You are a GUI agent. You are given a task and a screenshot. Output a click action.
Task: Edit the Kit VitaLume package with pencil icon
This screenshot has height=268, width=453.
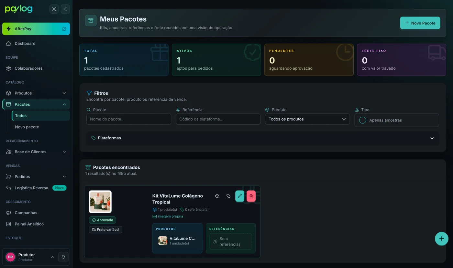[240, 196]
